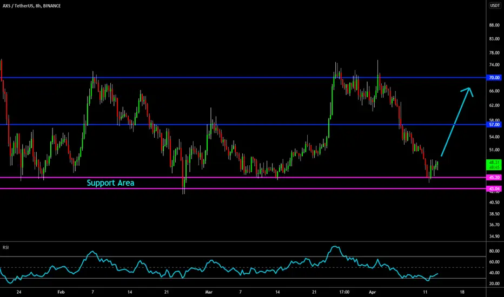The width and height of the screenshot is (504, 297).
Task: Click the USDT currency button
Action: [495, 5]
